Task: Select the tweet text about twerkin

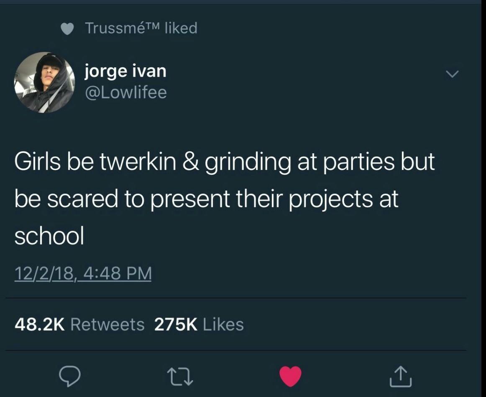Action: [x=225, y=198]
